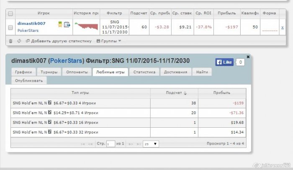Click the Прибыль header in top table
Viewport: 293px width, 170px height.
click(x=227, y=13)
